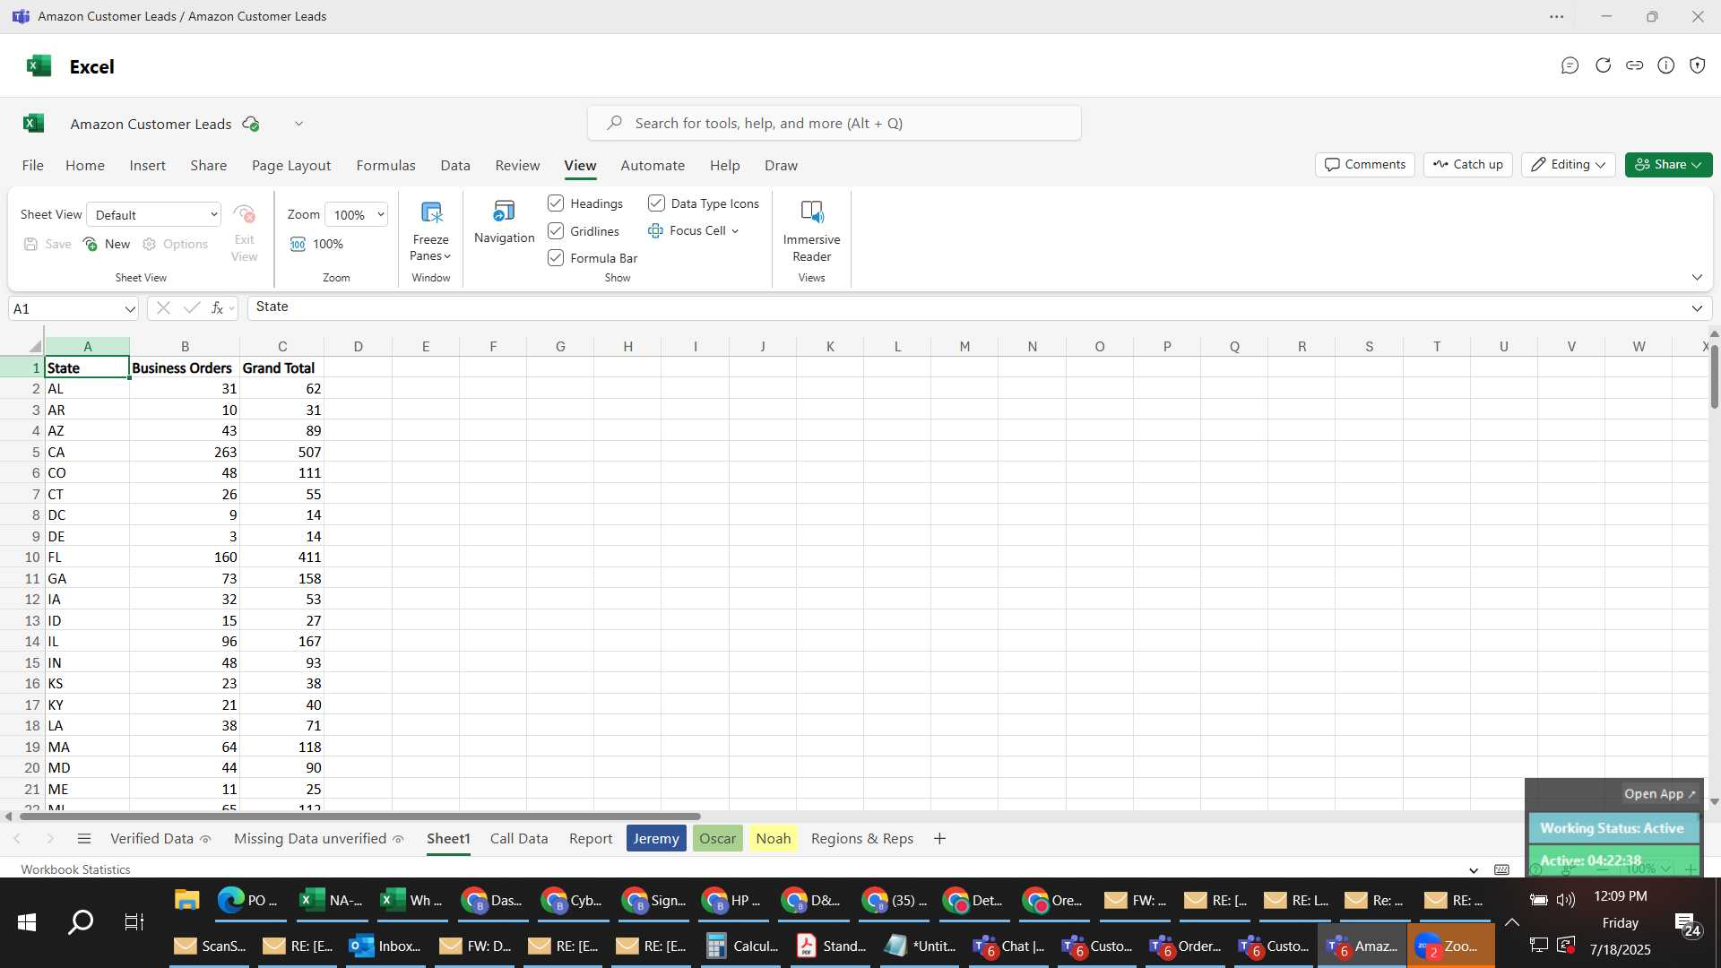Click in the search tools box

[834, 123]
